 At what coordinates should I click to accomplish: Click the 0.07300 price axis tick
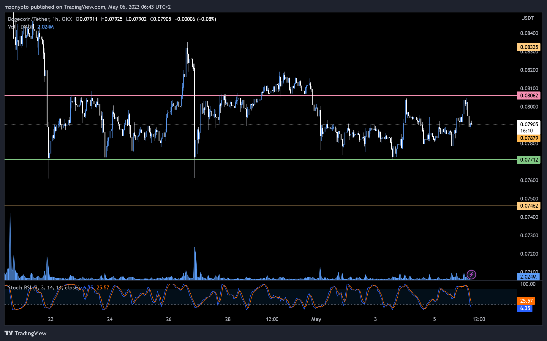pyautogui.click(x=529, y=236)
